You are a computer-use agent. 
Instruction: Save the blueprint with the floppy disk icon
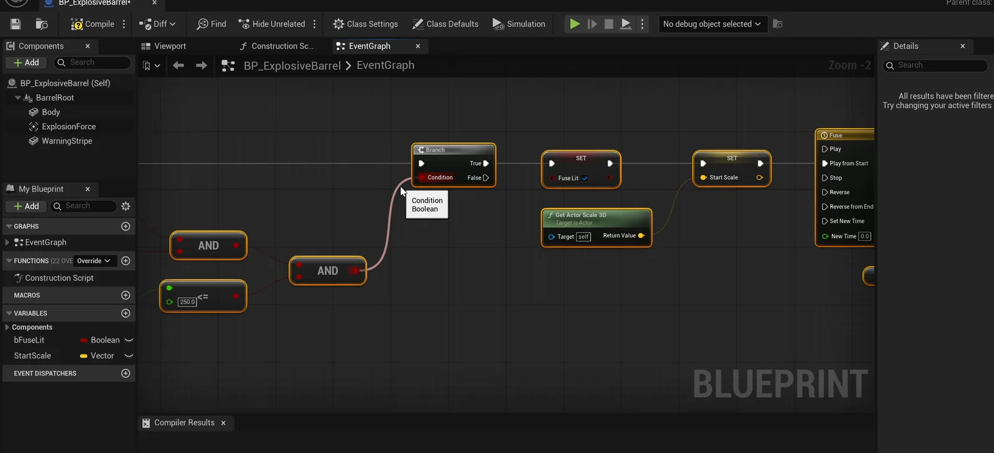click(x=16, y=24)
